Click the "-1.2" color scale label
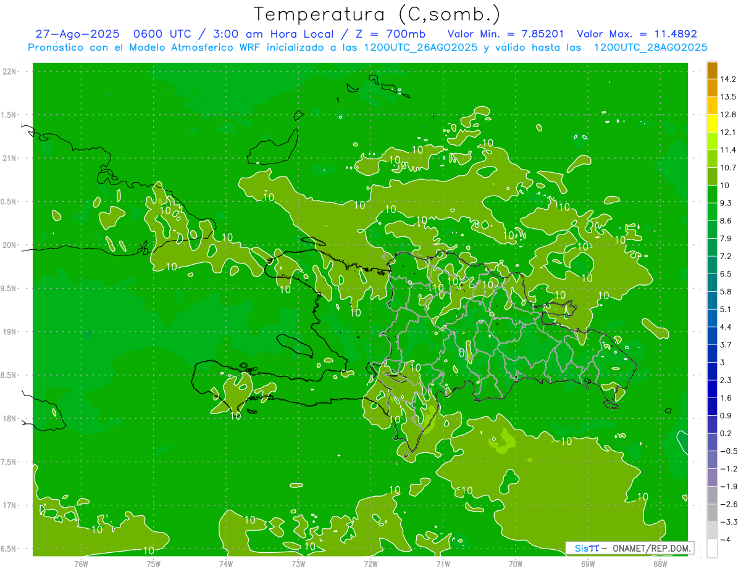Image resolution: width=741 pixels, height=572 pixels. click(729, 469)
